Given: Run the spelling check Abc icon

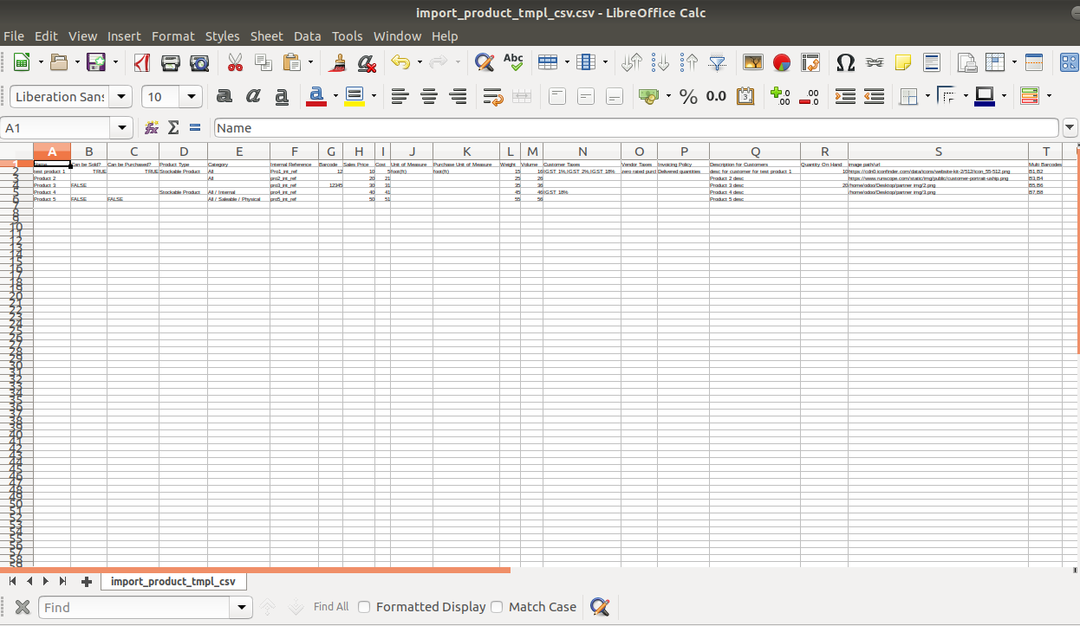Looking at the screenshot, I should 513,62.
